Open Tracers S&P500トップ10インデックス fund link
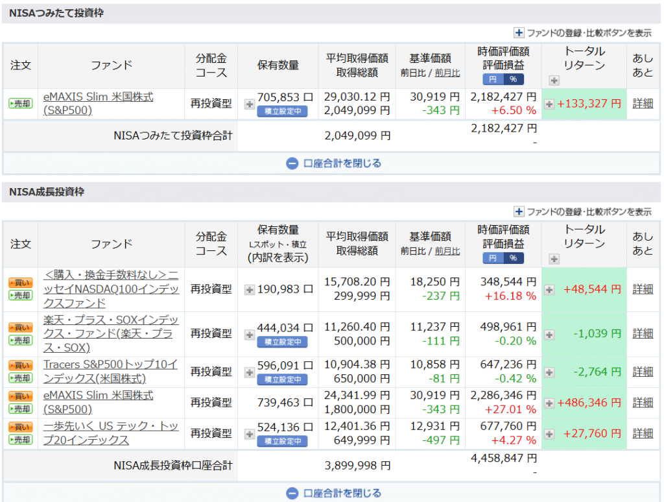The width and height of the screenshot is (664, 502). pos(110,372)
